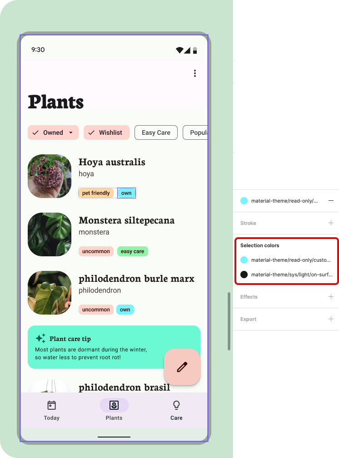
Task: Add a stroke with the plus icon
Action: [331, 223]
